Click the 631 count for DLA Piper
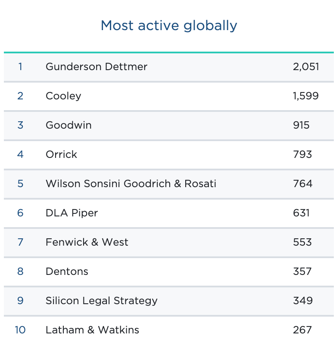This screenshot has height=339, width=336. (x=301, y=213)
